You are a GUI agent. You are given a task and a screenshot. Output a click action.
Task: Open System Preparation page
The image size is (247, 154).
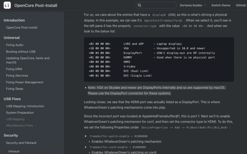[x=20, y=113]
